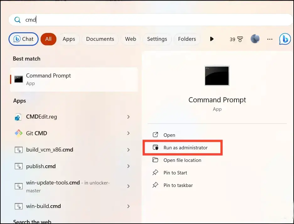Viewport: 294px width, 224px height.
Task: Click the win-update-tools.cmd file icon
Action: 19,186
